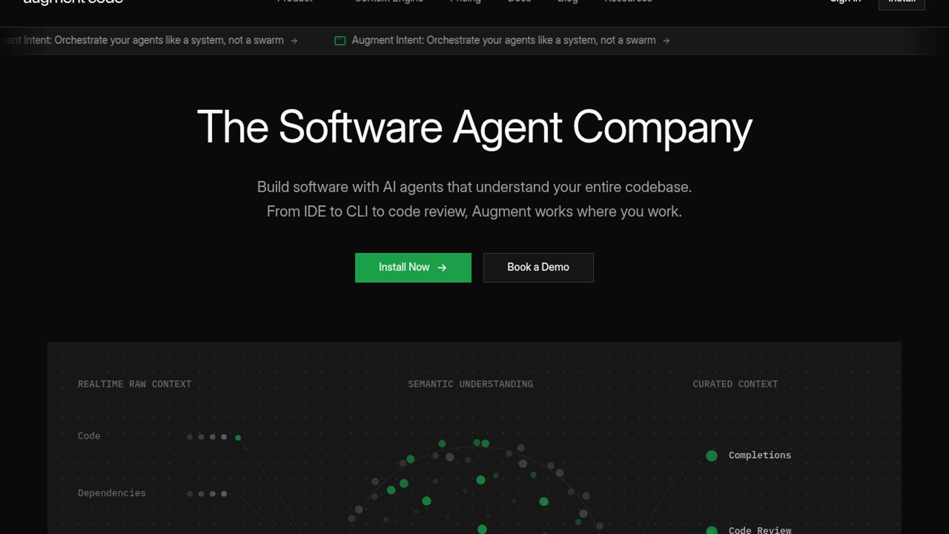Viewport: 949px width, 534px height.
Task: Click the arrow after the left-edge banner text
Action: (x=294, y=41)
